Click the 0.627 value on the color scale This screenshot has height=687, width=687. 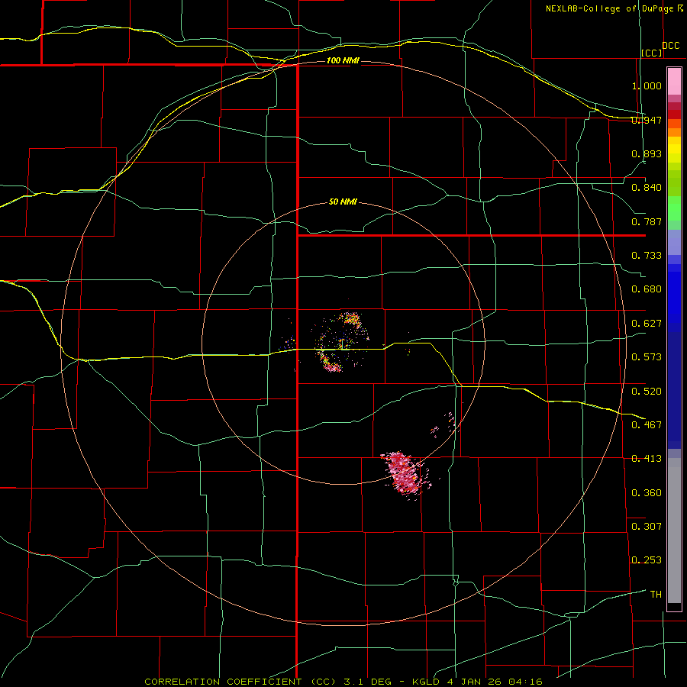point(647,324)
